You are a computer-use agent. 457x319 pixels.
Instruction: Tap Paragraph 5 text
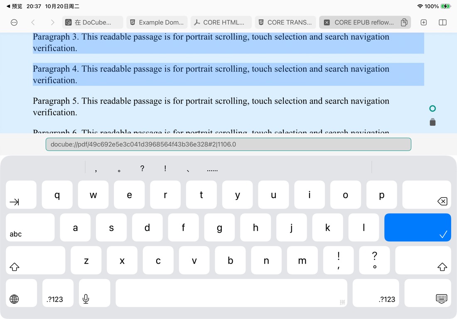click(x=211, y=106)
